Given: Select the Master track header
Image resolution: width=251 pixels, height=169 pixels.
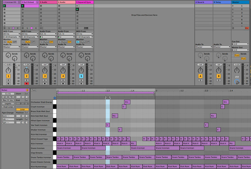Looking at the screenshot, I should (x=240, y=2).
